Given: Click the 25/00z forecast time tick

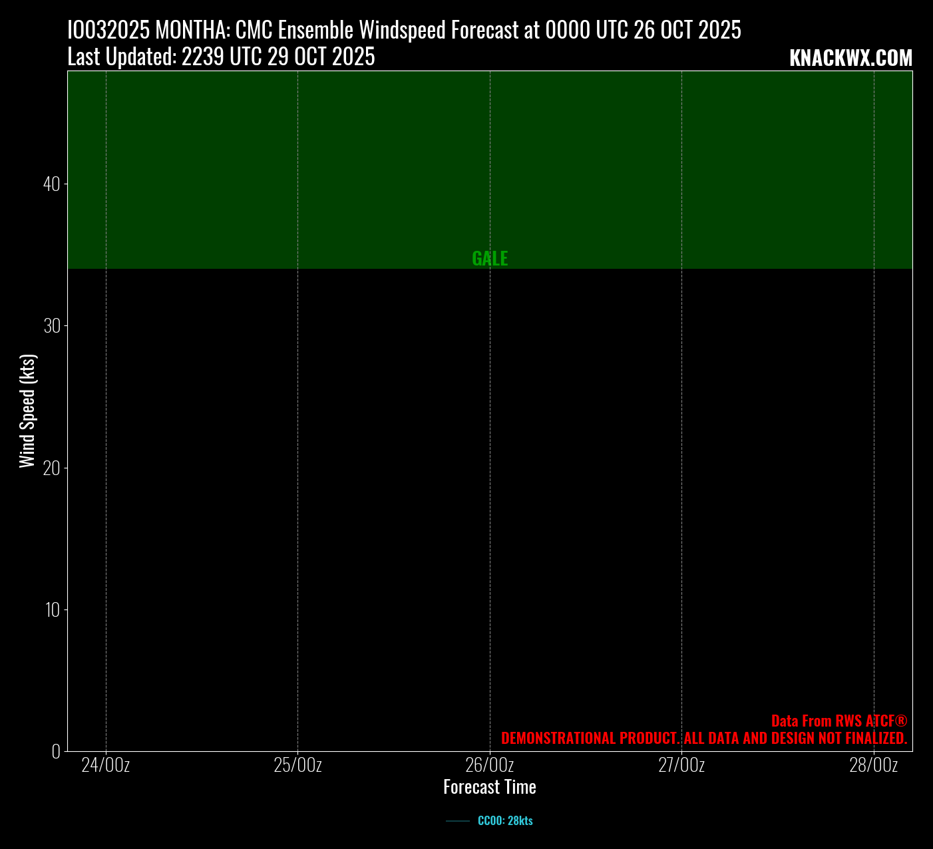Looking at the screenshot, I should (x=297, y=765).
